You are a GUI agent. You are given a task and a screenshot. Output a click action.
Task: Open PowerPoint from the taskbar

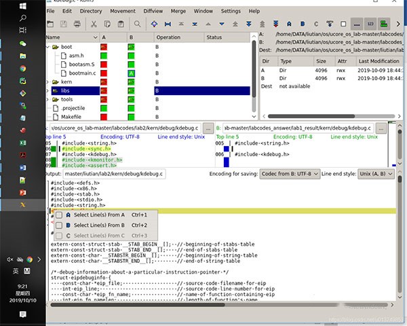23,193
